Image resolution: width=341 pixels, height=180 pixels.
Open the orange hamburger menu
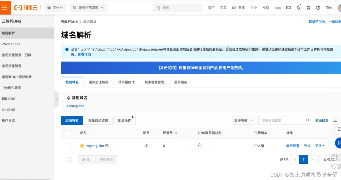[x=5, y=8]
